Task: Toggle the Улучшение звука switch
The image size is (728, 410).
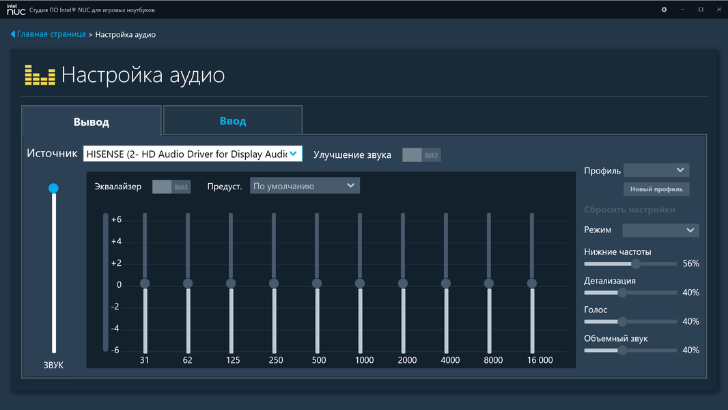Action: tap(421, 155)
